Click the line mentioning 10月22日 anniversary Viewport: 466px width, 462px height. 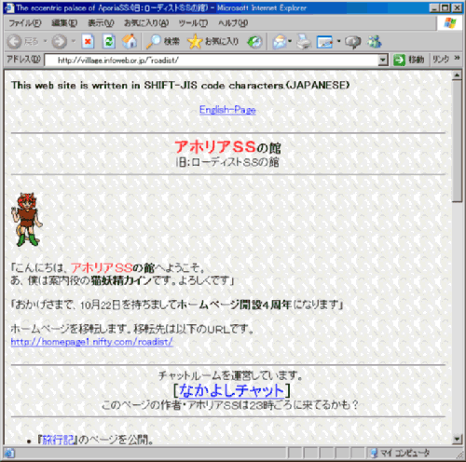point(177,305)
